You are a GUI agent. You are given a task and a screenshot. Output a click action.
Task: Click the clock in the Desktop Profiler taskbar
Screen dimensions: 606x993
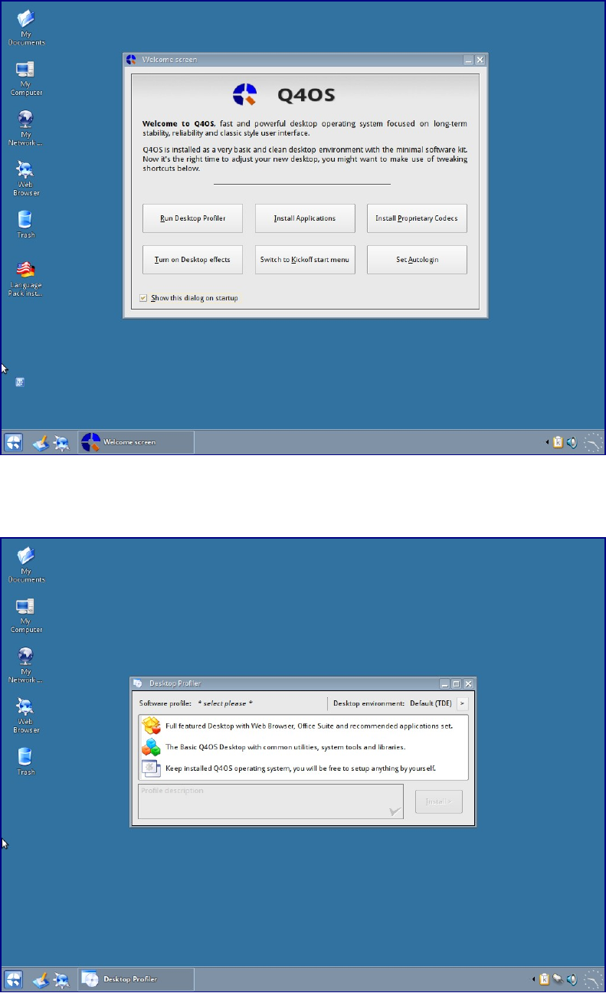pyautogui.click(x=593, y=979)
